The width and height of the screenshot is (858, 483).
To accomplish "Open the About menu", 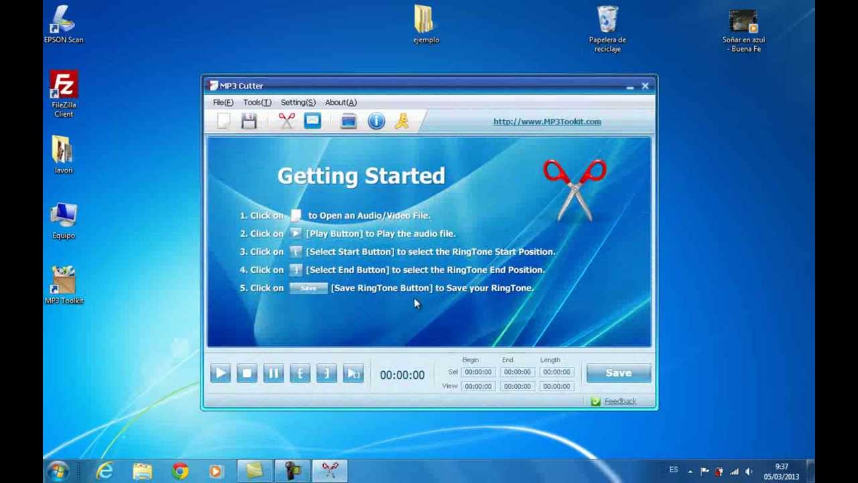I will (x=341, y=103).
